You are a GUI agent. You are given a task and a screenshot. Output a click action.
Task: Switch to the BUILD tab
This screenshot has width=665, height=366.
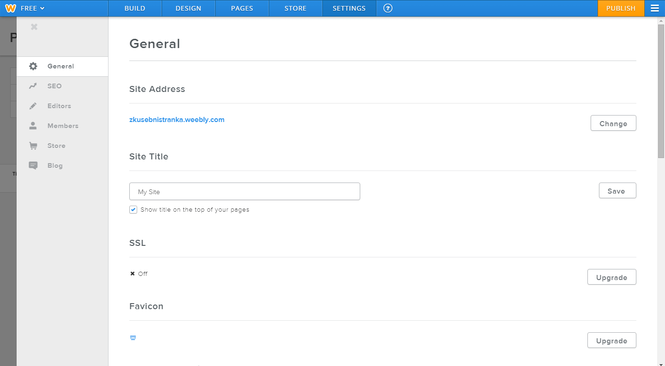coord(135,8)
